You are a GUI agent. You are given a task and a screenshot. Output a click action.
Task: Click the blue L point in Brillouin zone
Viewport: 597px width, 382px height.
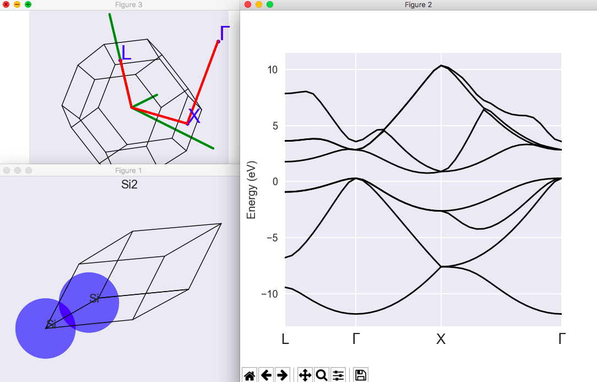(126, 53)
